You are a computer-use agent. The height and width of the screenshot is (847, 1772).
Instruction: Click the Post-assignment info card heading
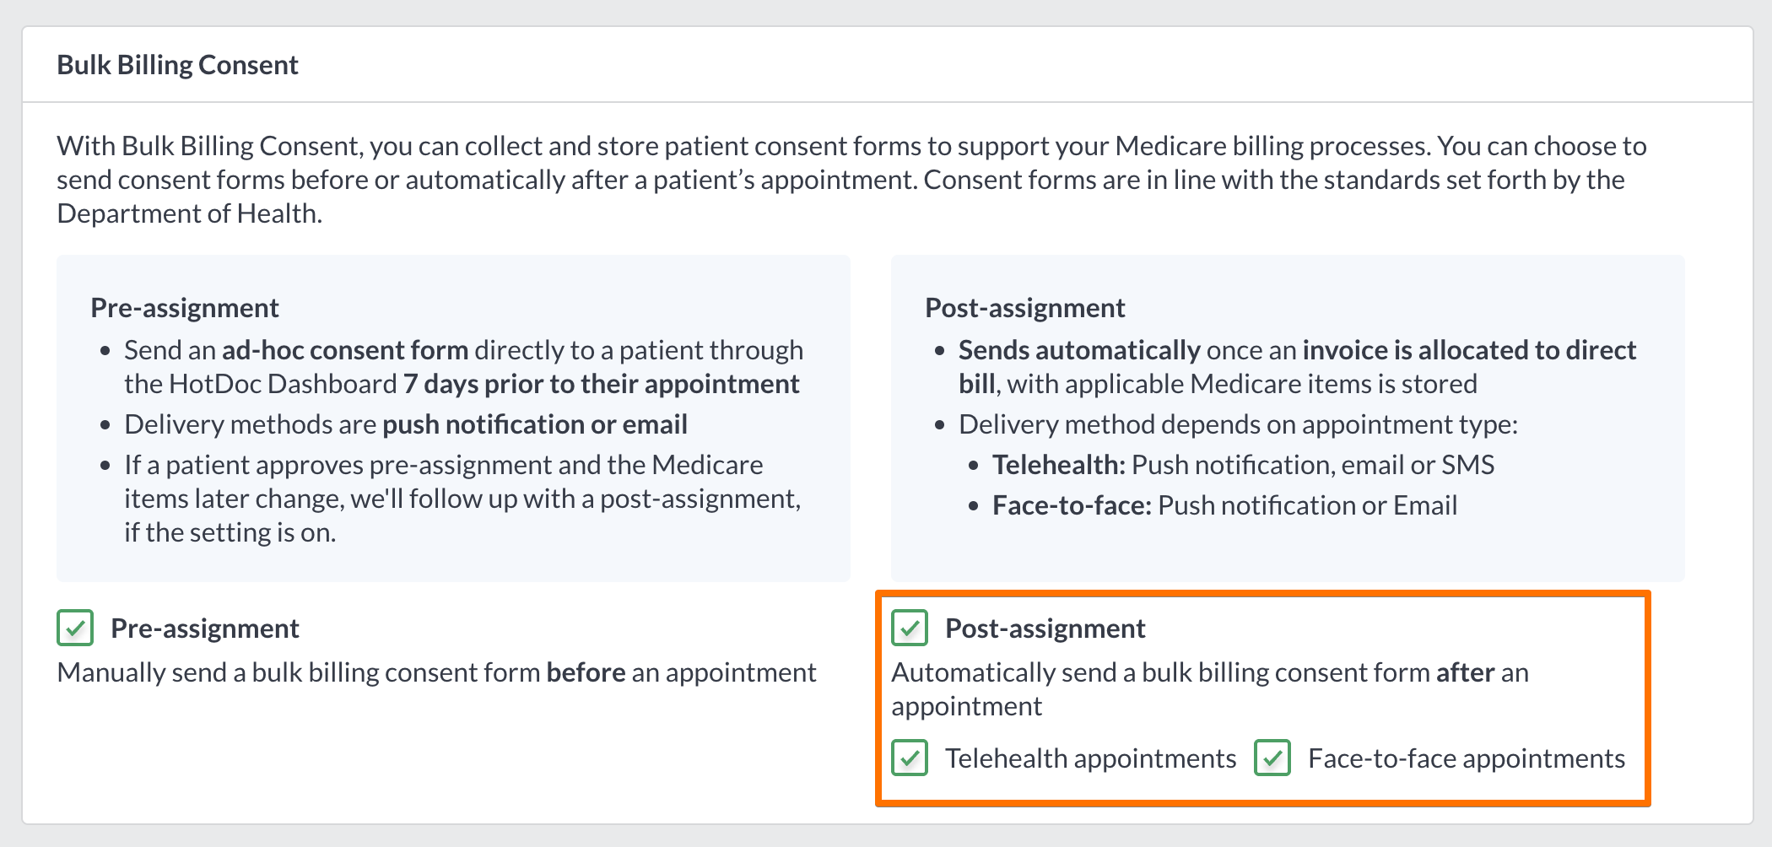(x=1025, y=308)
